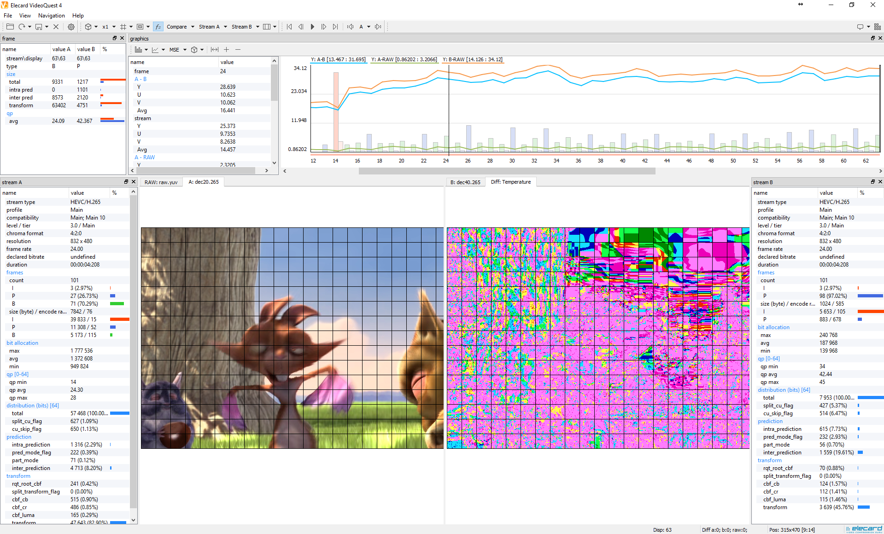884x534 pixels.
Task: Click frame 14 pink bar in the graph
Action: pos(336,112)
